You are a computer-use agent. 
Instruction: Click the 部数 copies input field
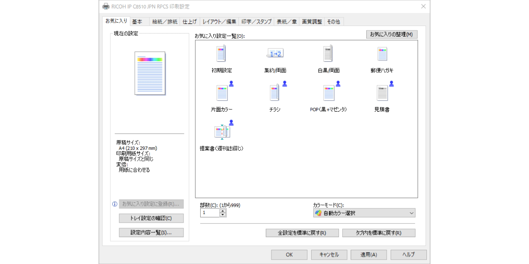[x=210, y=213]
